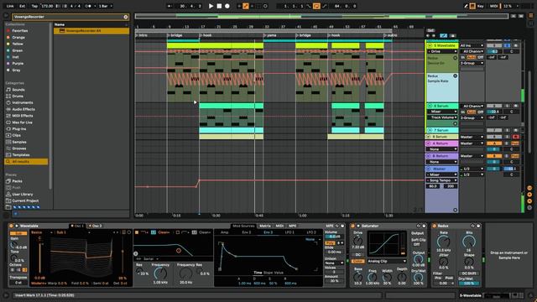
Task: Click the Tap tempo button
Action: tap(34, 6)
